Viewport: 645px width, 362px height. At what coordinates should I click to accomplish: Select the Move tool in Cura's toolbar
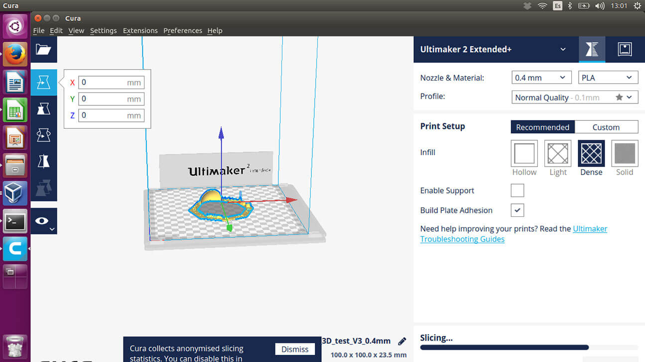click(44, 83)
